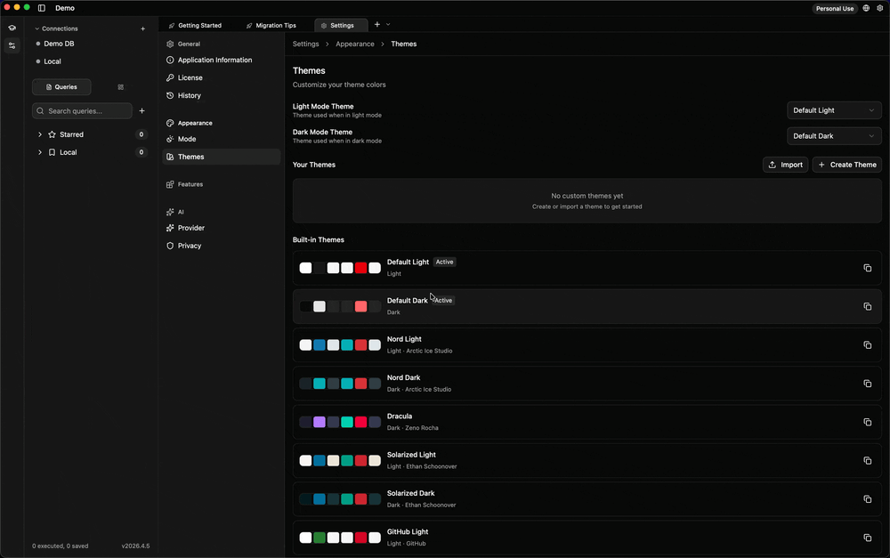Expand the Starred queries group
This screenshot has width=890, height=558.
[x=39, y=134]
